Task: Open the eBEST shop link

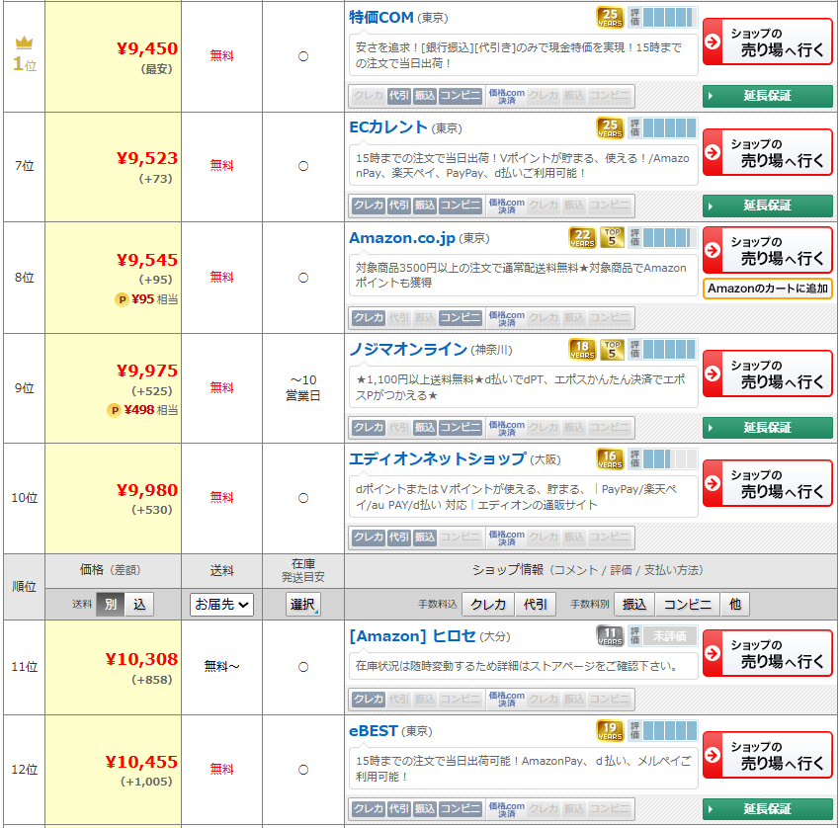Action: pyautogui.click(x=374, y=730)
